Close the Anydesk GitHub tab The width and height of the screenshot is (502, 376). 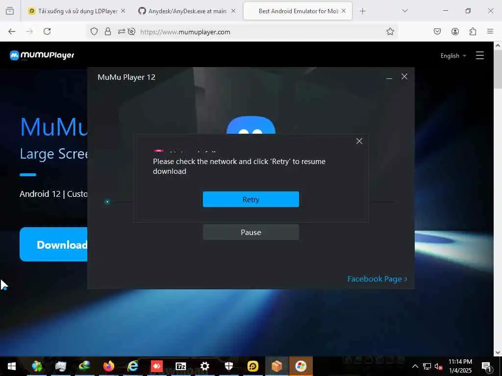click(233, 11)
